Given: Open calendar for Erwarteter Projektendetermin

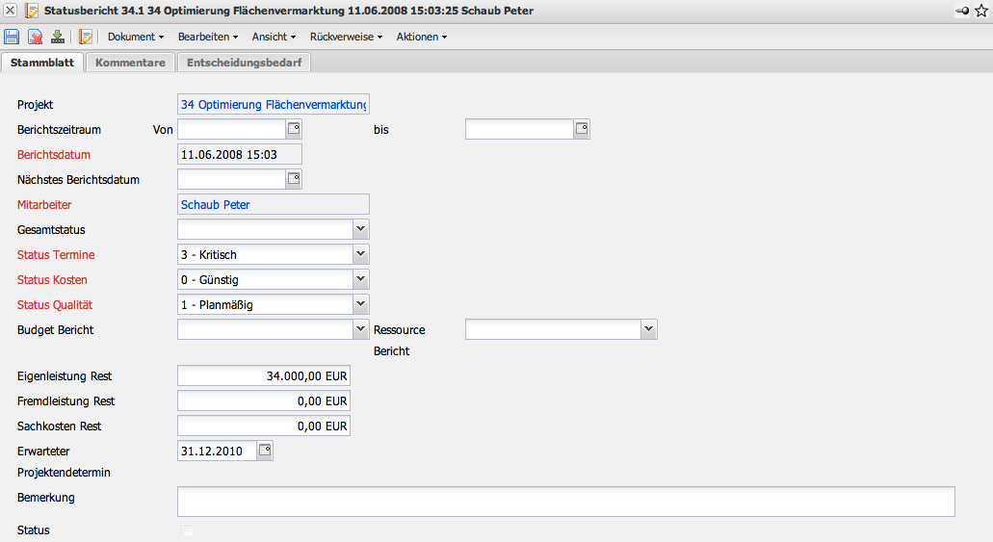Looking at the screenshot, I should [x=266, y=451].
